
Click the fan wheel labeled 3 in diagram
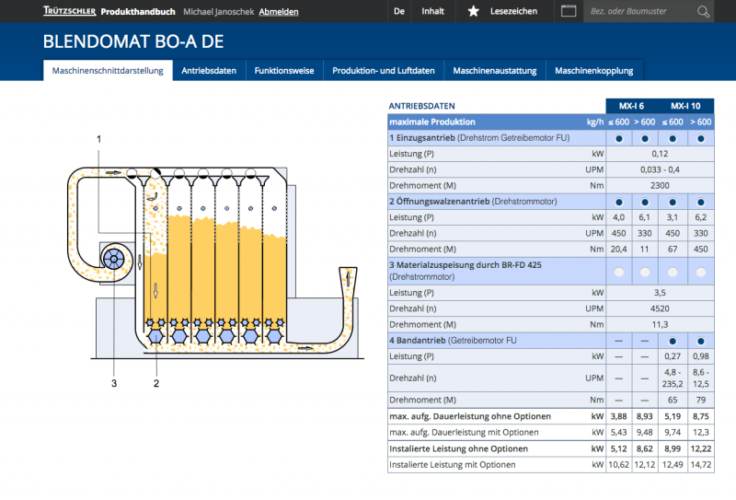tap(114, 260)
